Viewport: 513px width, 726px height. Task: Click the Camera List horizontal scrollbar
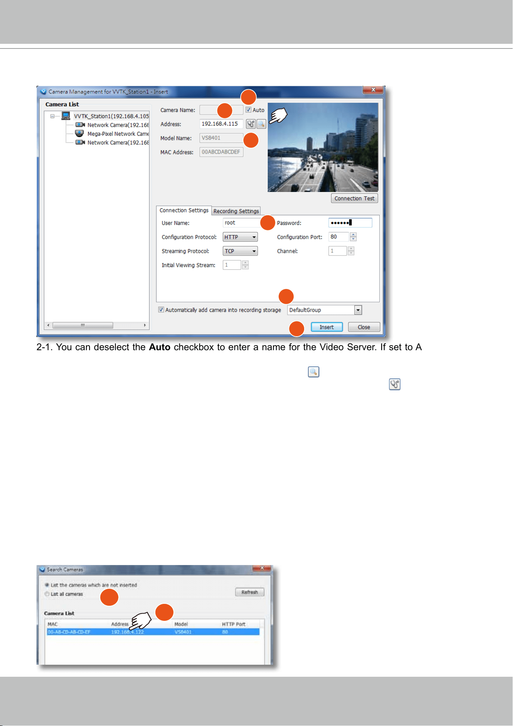[x=96, y=325]
